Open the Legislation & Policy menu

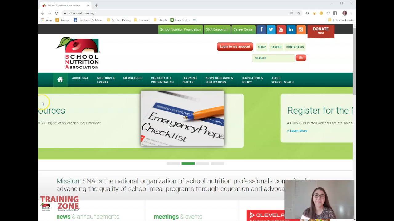[252, 80]
